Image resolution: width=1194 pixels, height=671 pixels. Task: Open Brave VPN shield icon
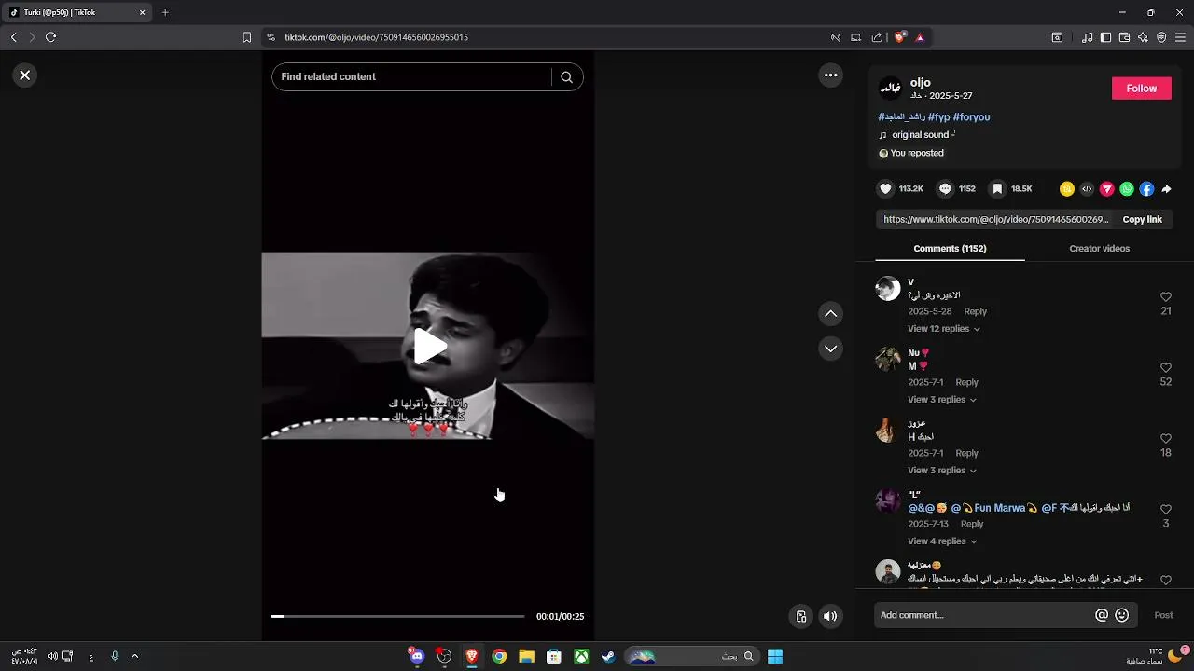coord(1161,37)
